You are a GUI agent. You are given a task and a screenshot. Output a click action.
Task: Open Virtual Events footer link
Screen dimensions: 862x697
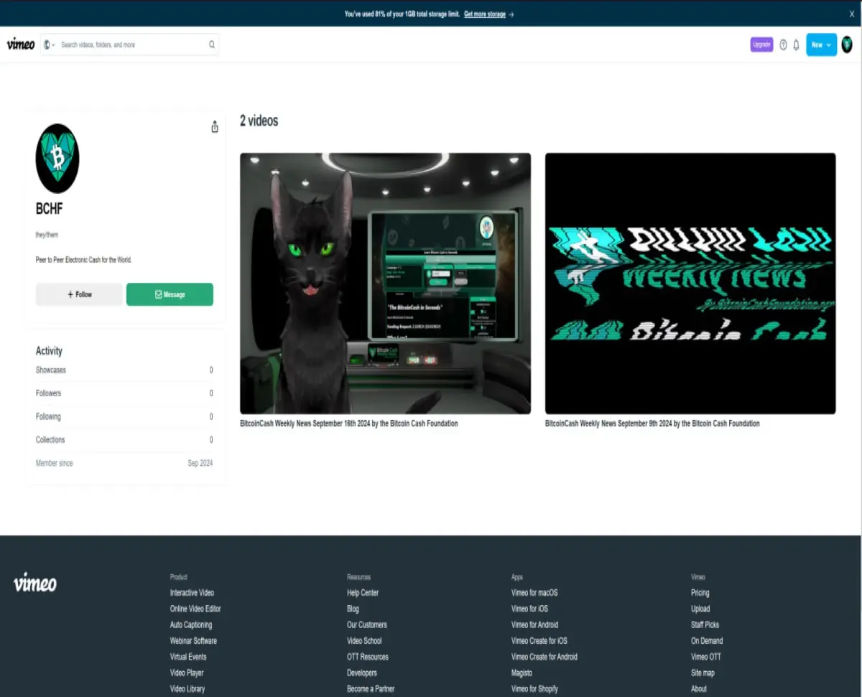[188, 657]
